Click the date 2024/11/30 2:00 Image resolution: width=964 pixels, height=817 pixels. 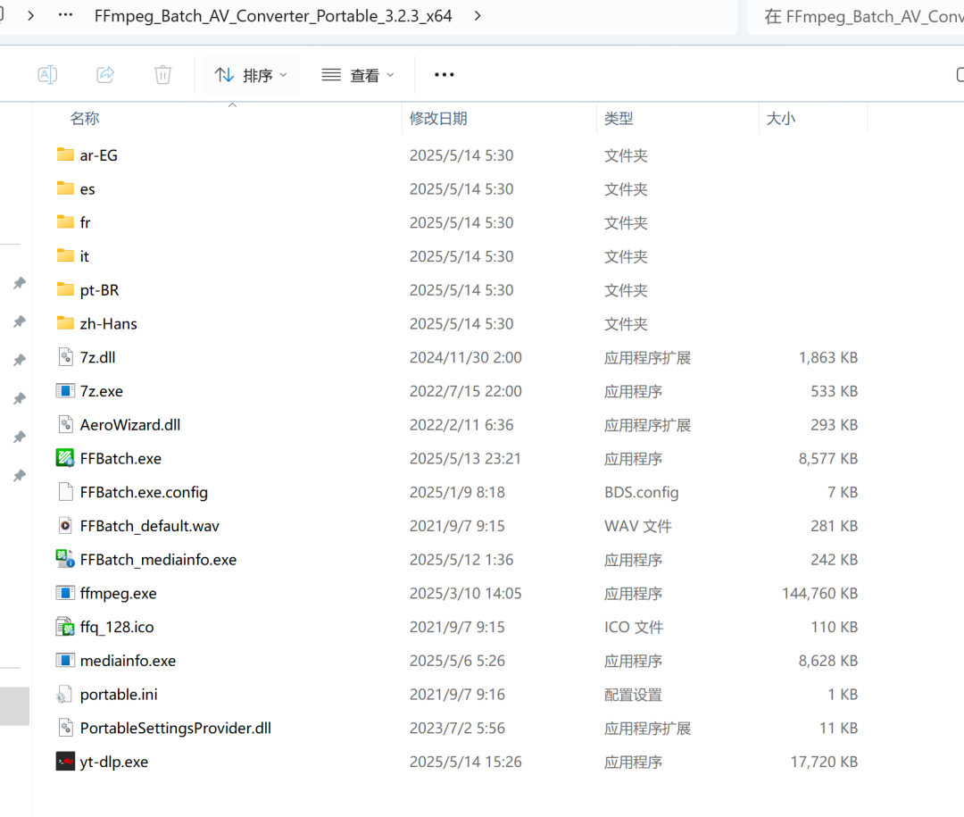(465, 357)
